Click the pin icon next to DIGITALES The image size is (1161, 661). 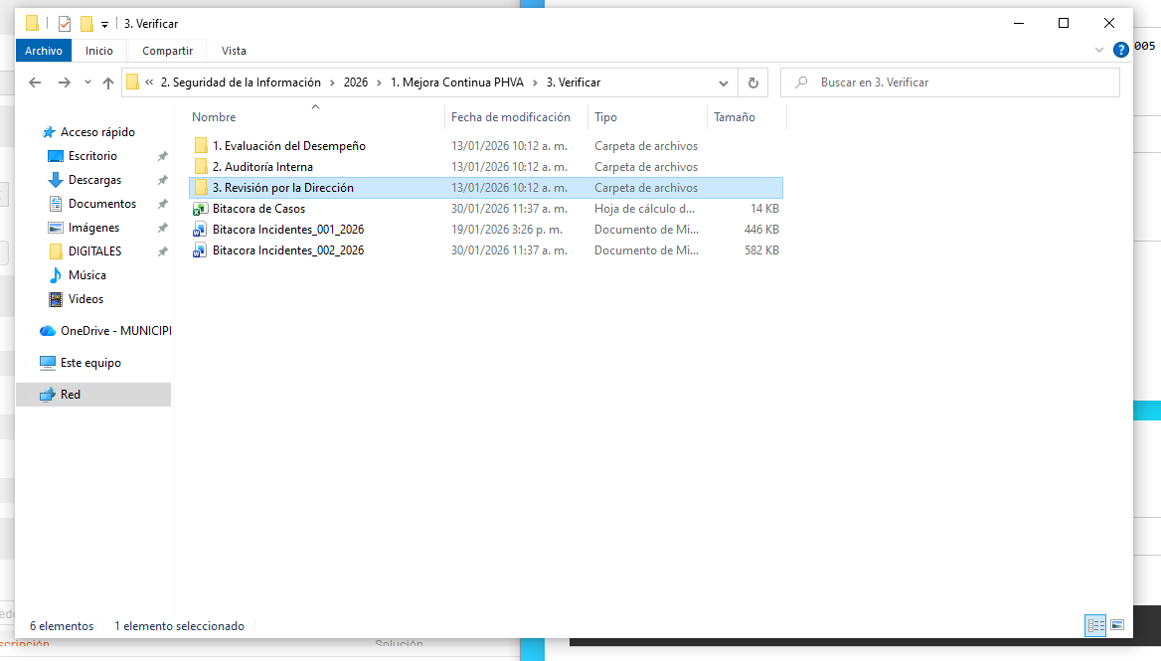click(x=162, y=251)
